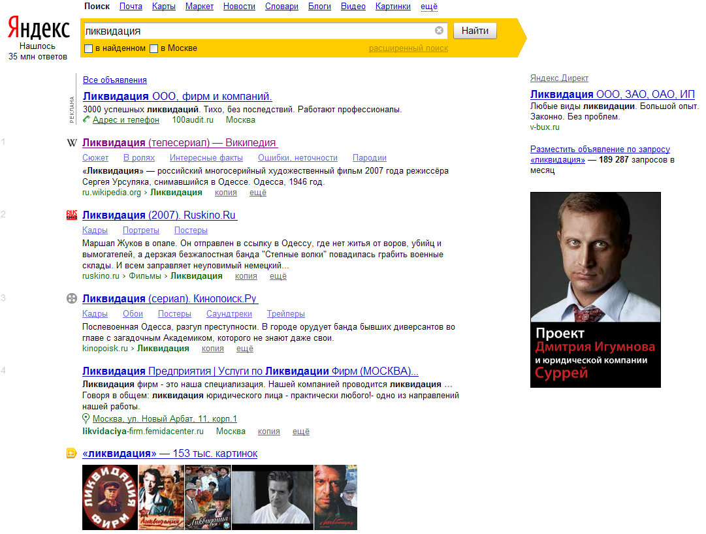Screen dimensions: 706x534
Task: Open расширенный поиск link
Action: tap(408, 48)
